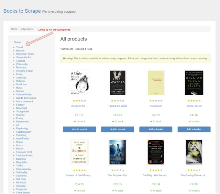The image size is (220, 194).
Task: Open A Light in the Attic cover
Action: coord(79,83)
